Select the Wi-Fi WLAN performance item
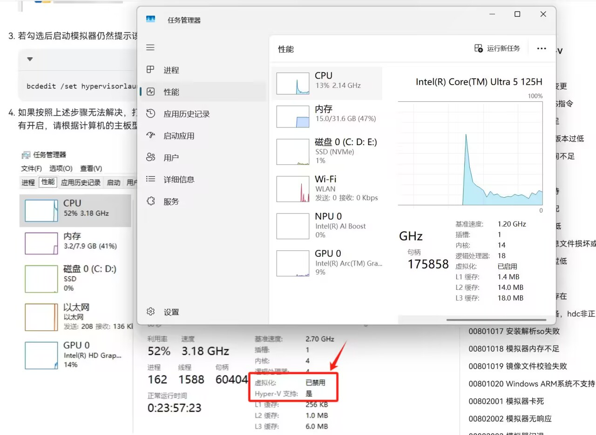 327,188
